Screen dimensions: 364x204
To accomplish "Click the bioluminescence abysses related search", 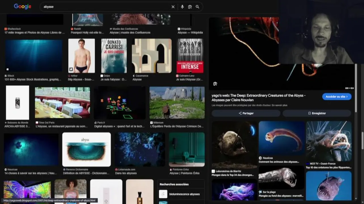I will pos(181,194).
